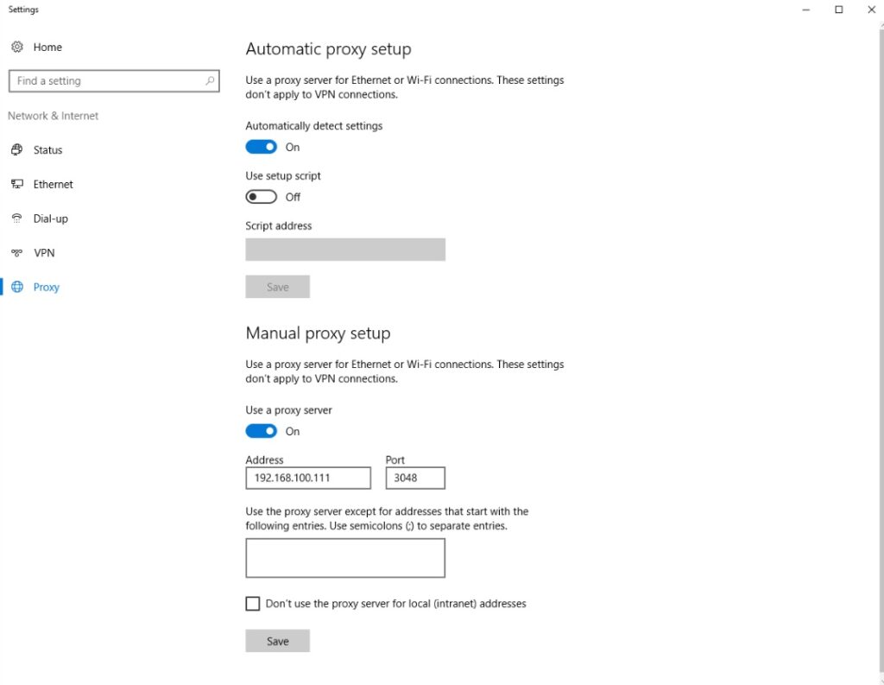
Task: Disable the Use a proxy server toggle
Action: (x=261, y=431)
